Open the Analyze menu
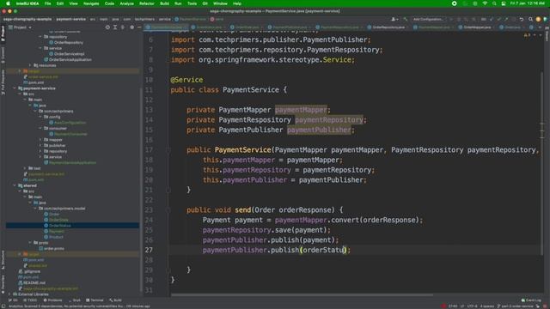 coord(126,3)
